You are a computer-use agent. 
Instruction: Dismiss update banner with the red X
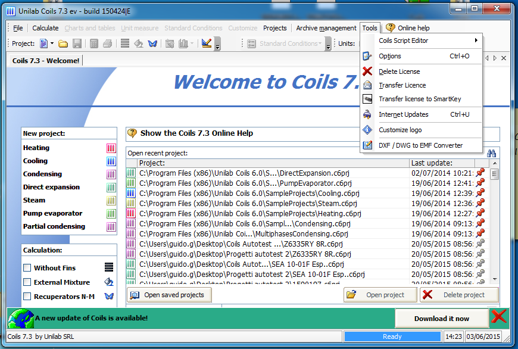coord(499,317)
